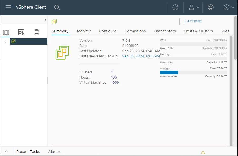Open the Configure tab
Viewport: 238px width, 156px height.
pos(108,31)
